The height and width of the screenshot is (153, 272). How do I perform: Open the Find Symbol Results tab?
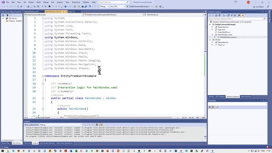[47, 143]
